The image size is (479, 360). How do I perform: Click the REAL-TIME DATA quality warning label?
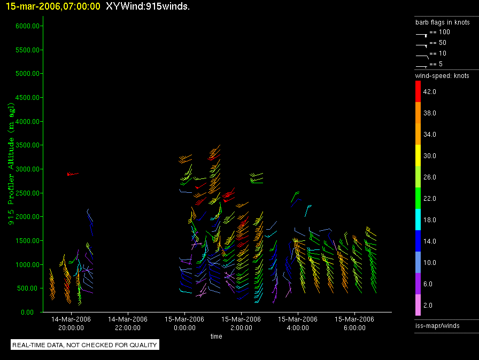[85, 345]
